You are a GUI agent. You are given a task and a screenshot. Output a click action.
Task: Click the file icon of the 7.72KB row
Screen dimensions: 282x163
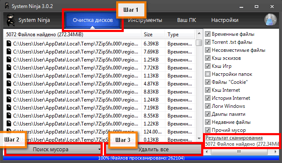point(9,68)
